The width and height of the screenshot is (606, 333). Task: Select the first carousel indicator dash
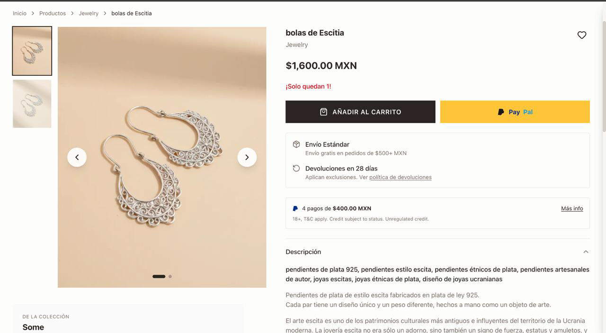click(x=159, y=276)
